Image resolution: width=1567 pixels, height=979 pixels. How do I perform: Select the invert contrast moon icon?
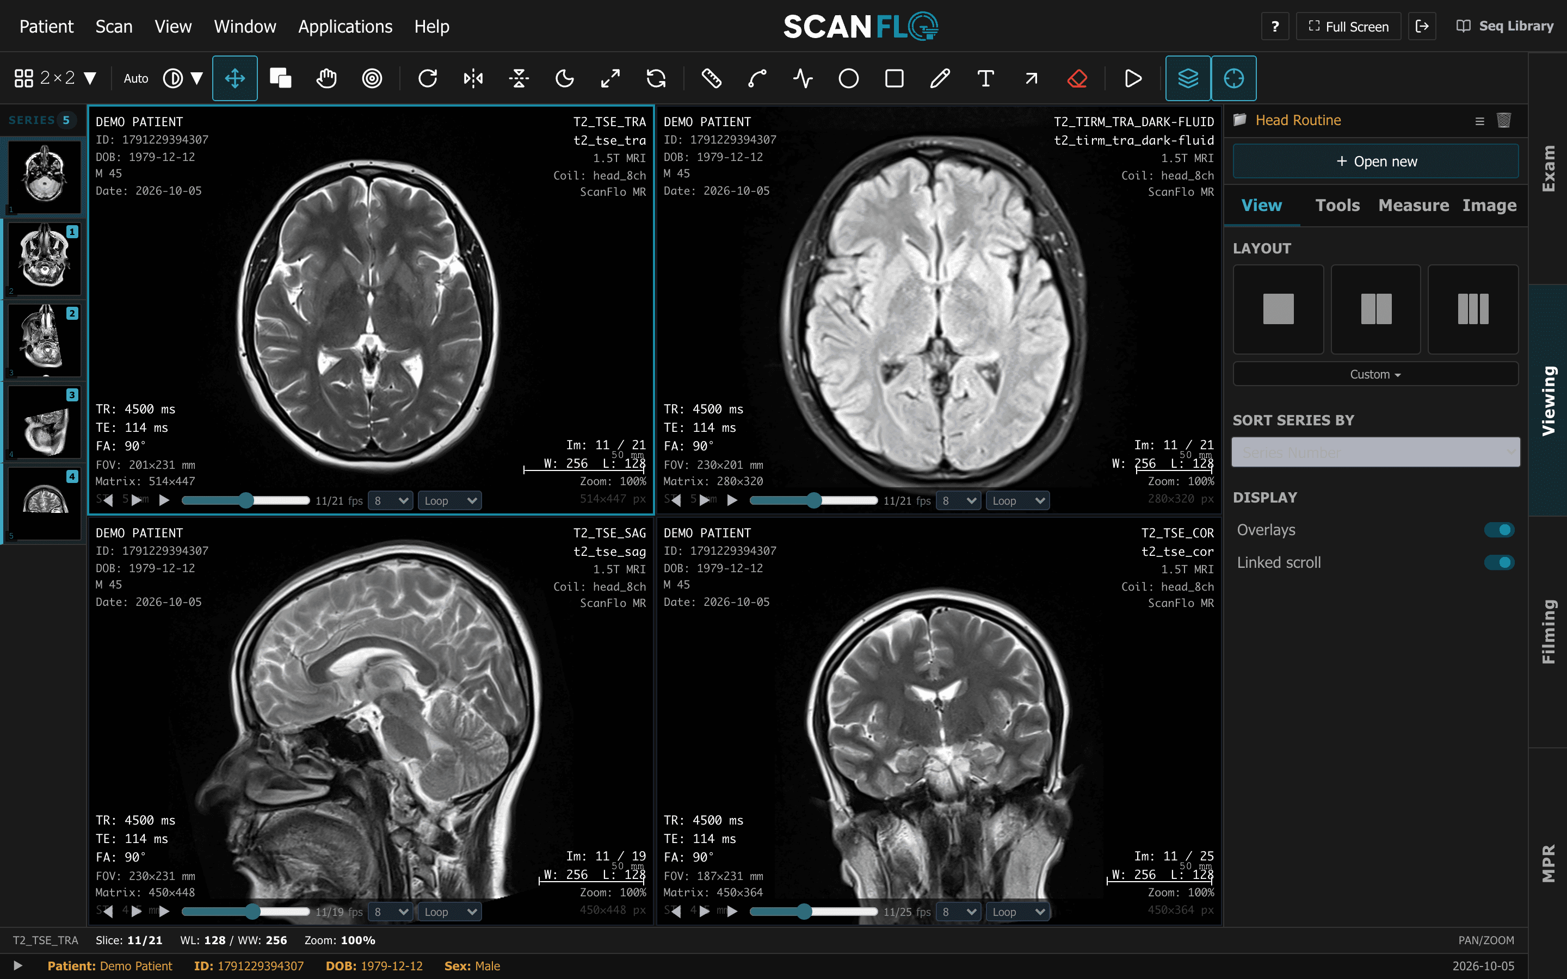tap(565, 78)
